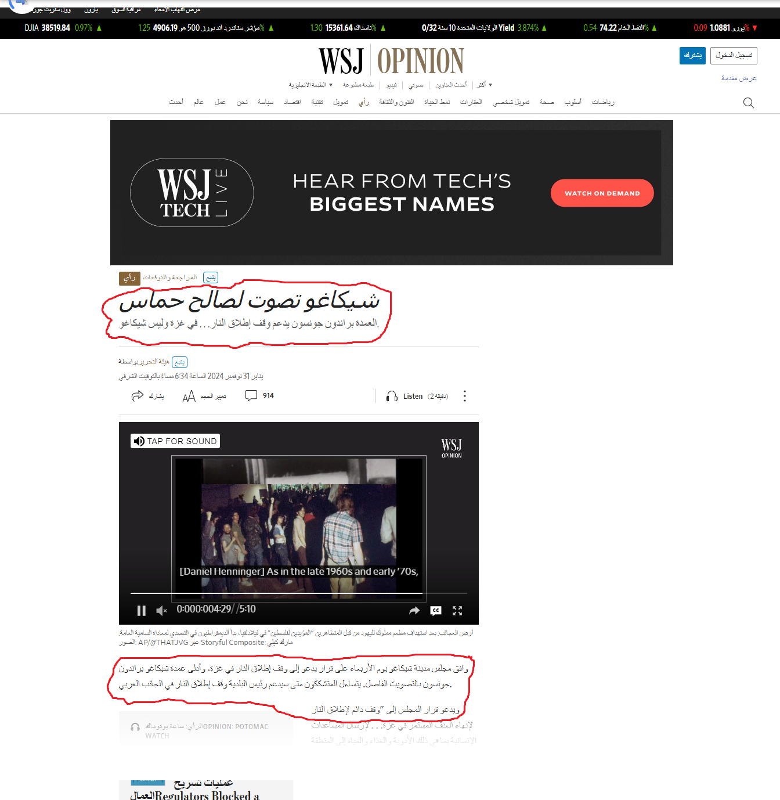Viewport: 780px width, 800px height.
Task: Select 'تمويل' finance nav item
Action: (x=341, y=102)
